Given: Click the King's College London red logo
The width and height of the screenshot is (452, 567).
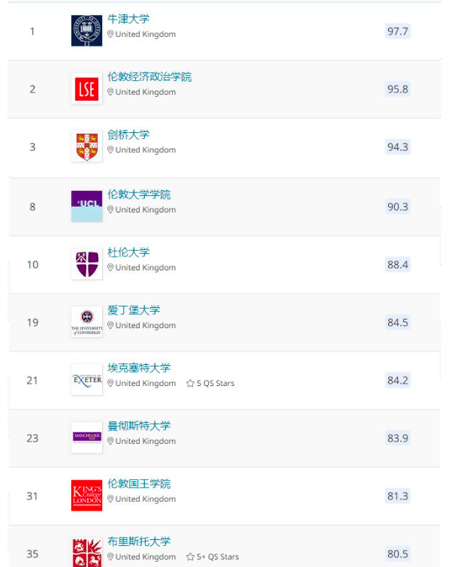Looking at the screenshot, I should pos(86,496).
